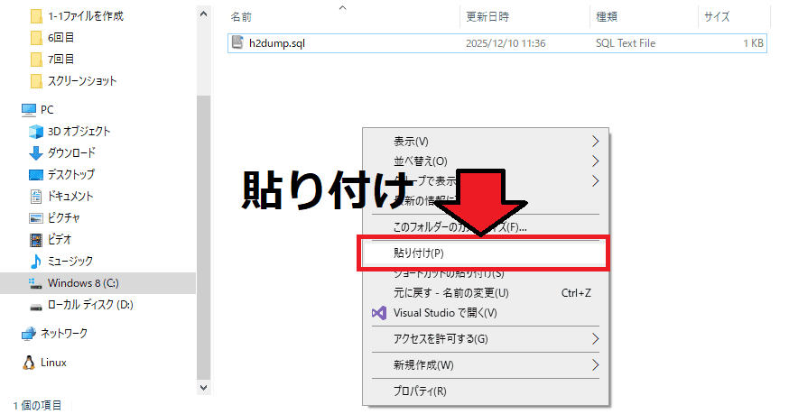Image resolution: width=789 pixels, height=414 pixels.
Task: Select the Visual Studio icon in context menu
Action: 379,313
